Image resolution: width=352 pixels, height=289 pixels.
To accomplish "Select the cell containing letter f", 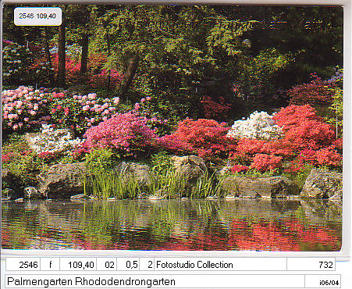I will tap(50, 265).
